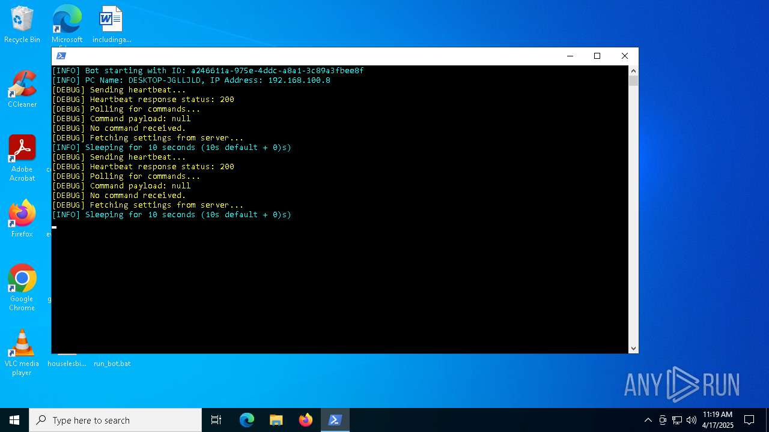769x432 pixels.
Task: Click the PowerShell taskbar button
Action: (335, 420)
